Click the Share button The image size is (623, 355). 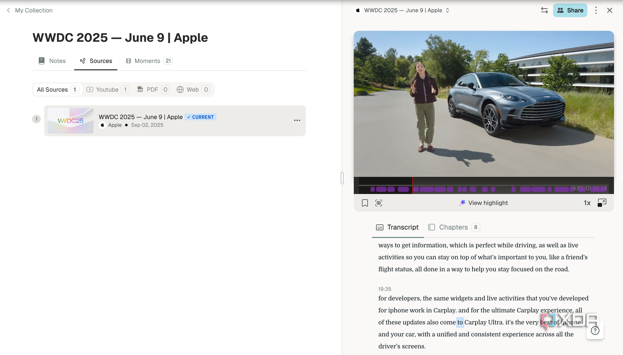tap(570, 10)
